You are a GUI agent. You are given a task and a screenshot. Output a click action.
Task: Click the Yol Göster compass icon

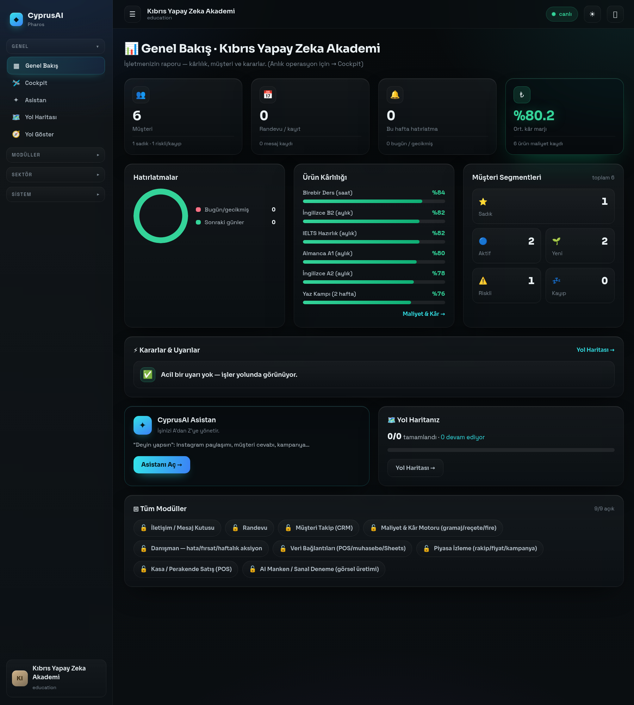point(16,134)
